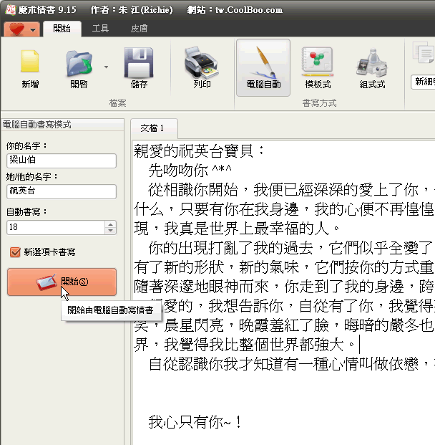This screenshot has height=445, width=435.
Task: Expand the 開啓 dropdown arrow
Action: point(107,67)
